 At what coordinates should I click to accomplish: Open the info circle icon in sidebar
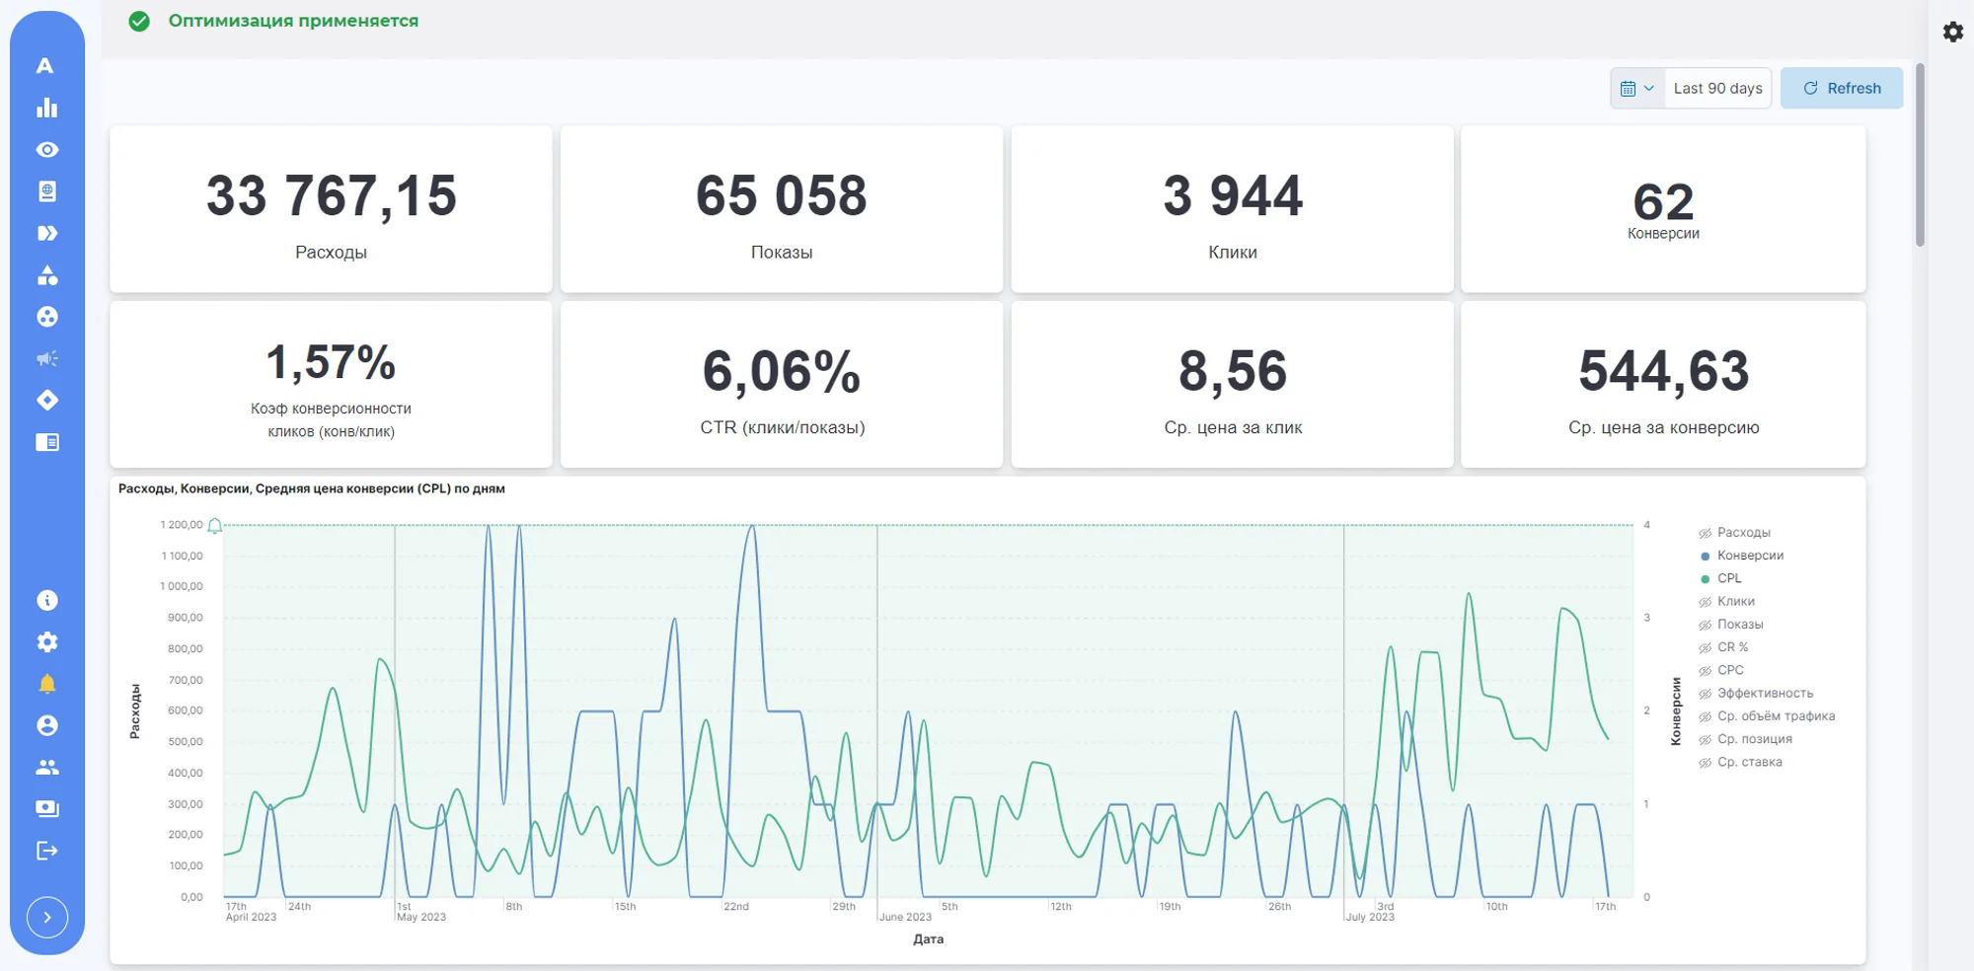click(46, 600)
